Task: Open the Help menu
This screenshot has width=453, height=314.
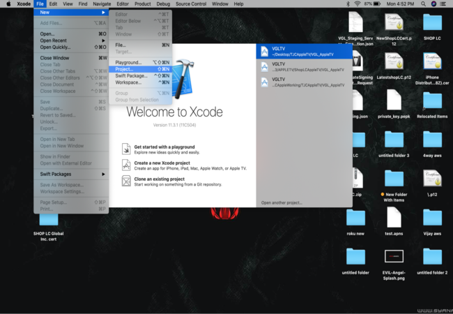Action: [238, 3]
